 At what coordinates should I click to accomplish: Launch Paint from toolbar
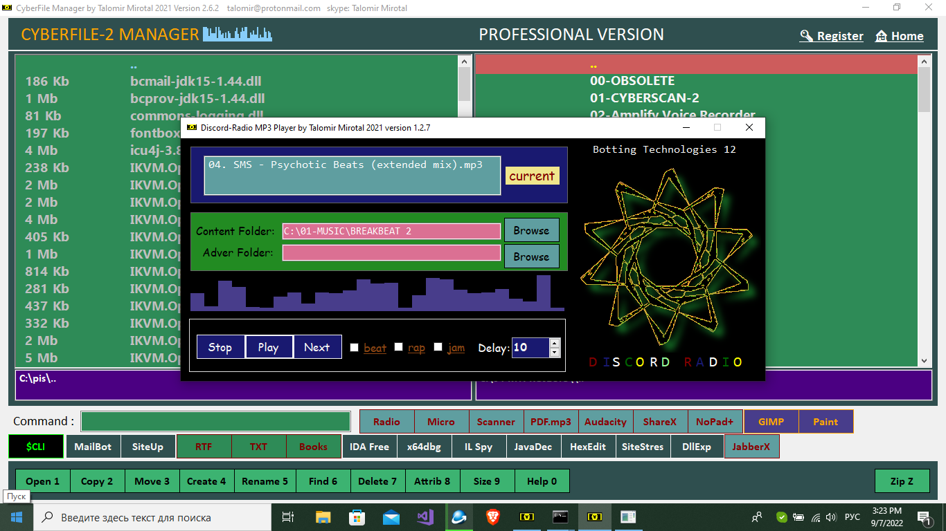pos(825,422)
